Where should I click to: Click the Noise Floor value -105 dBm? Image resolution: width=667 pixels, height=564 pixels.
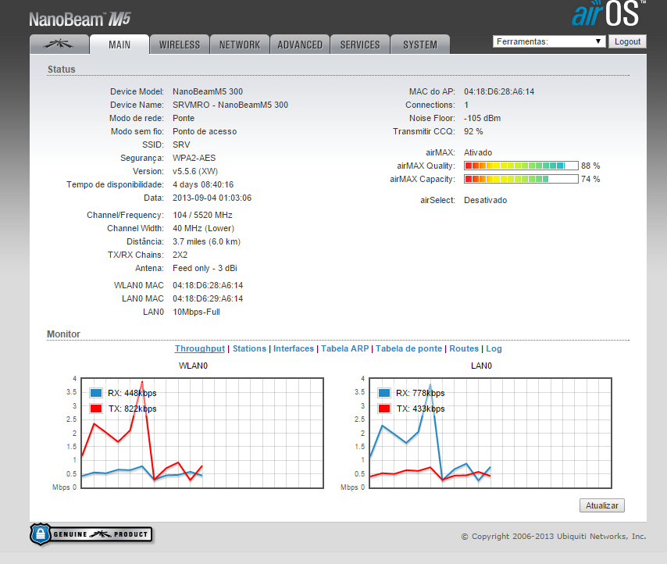click(482, 118)
